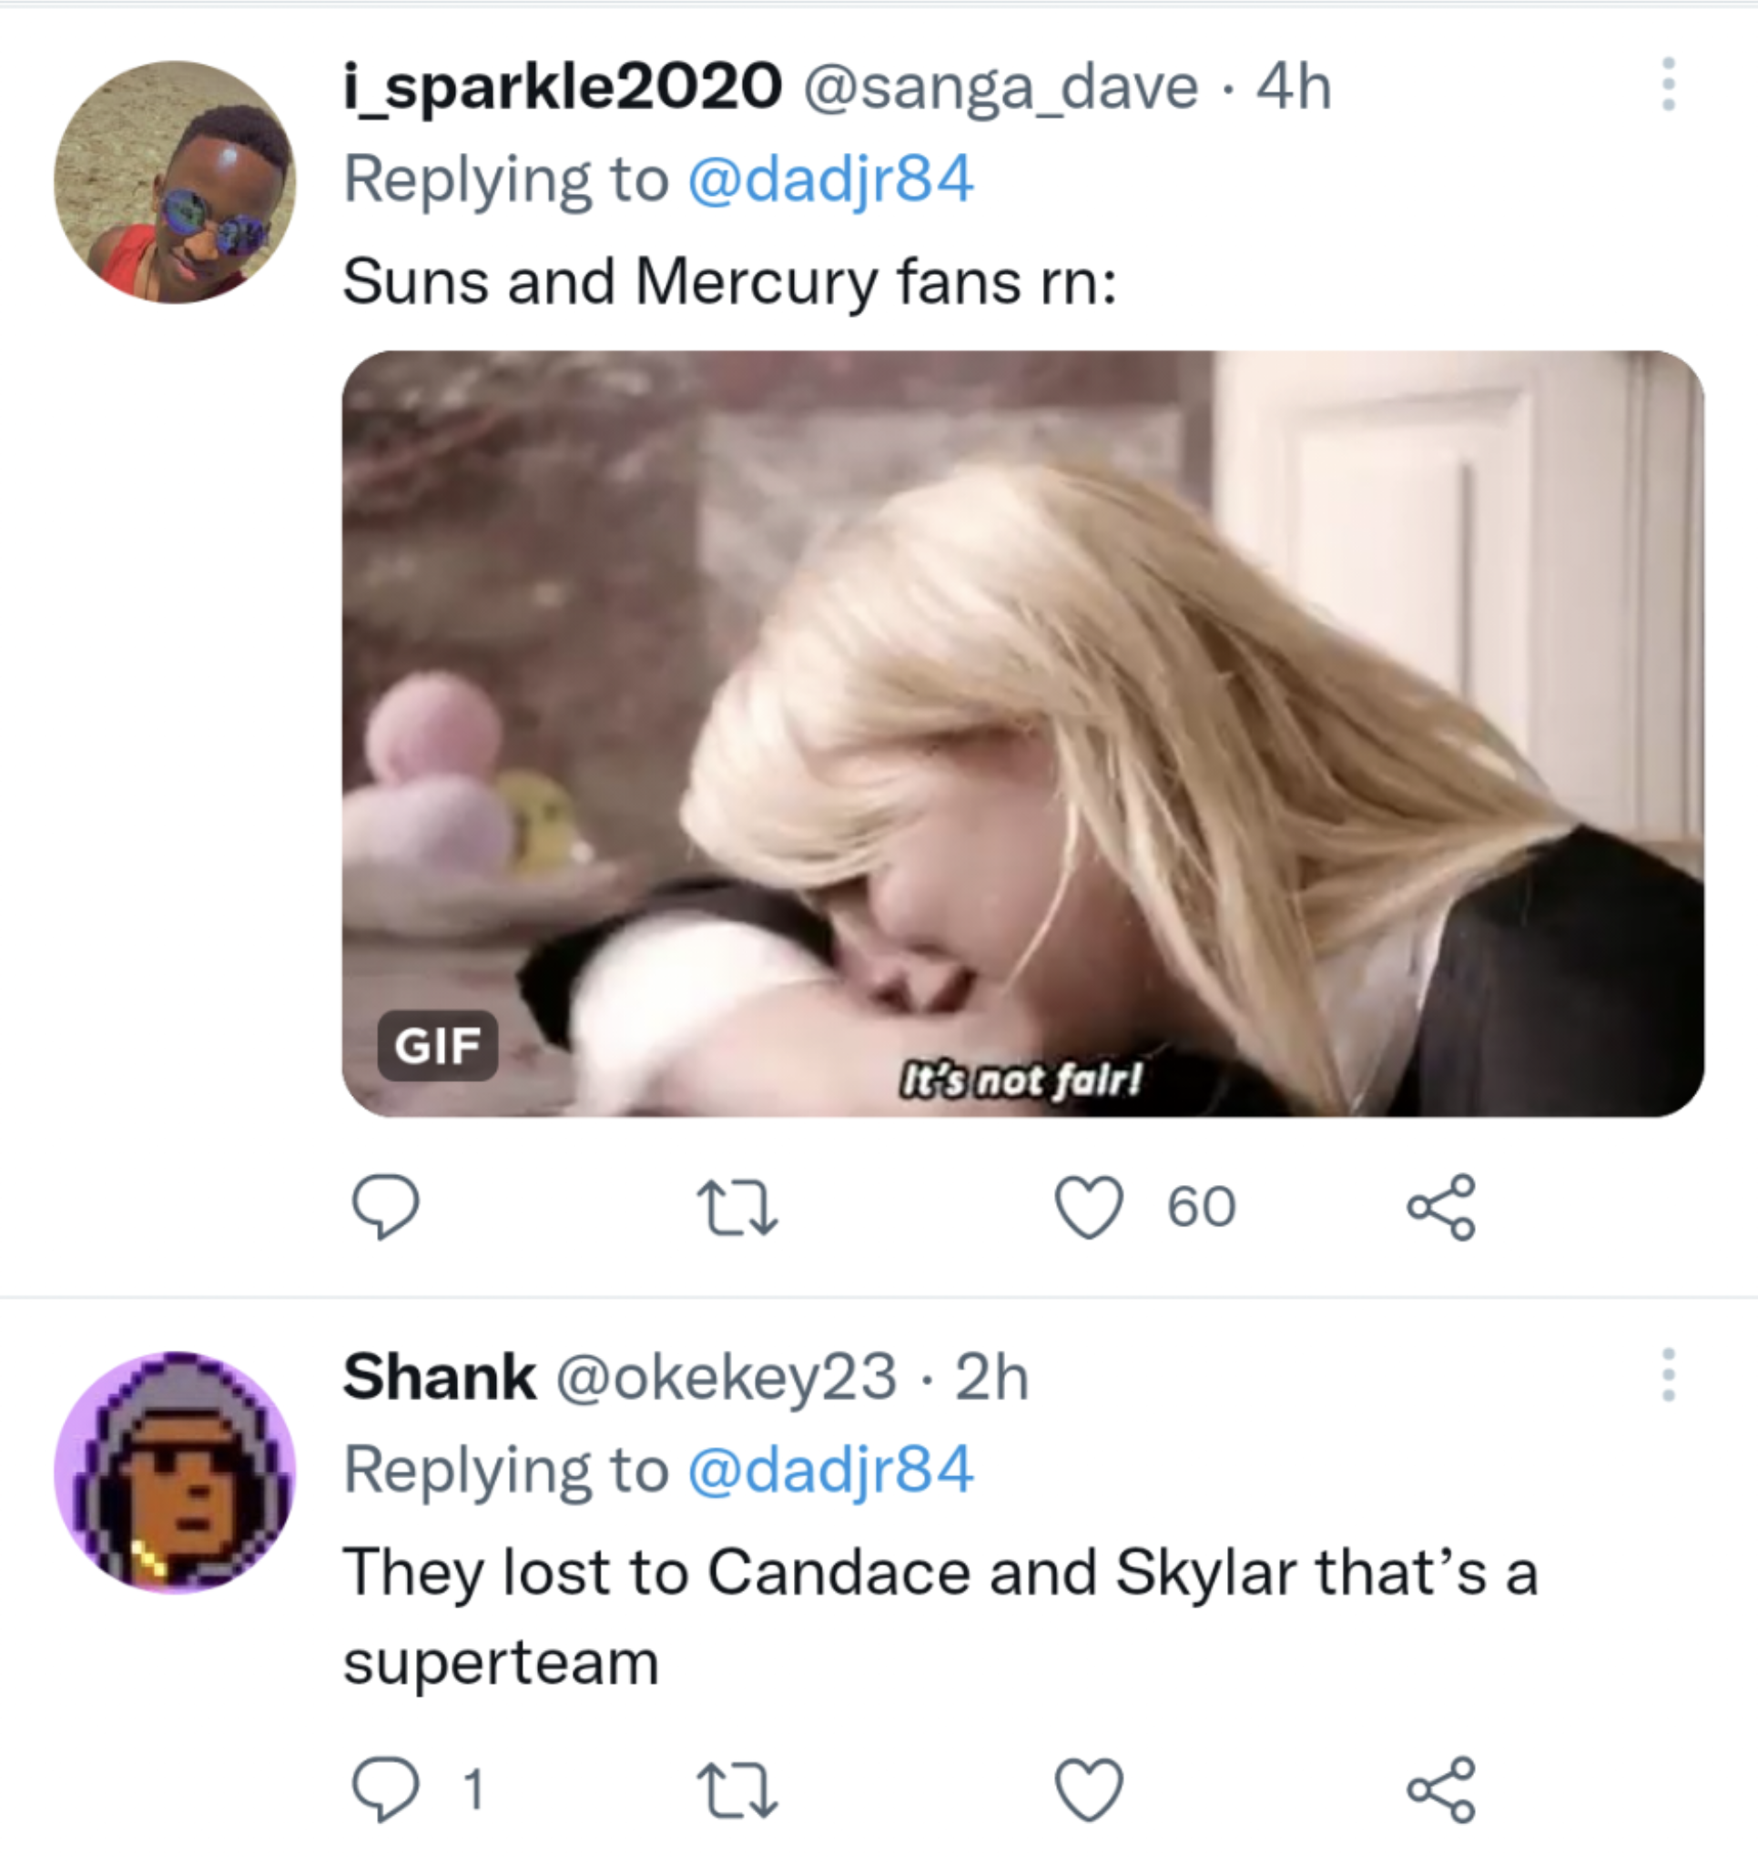1758x1864 pixels.
Task: Reply to i_sparkle2020's tweet
Action: point(384,1207)
